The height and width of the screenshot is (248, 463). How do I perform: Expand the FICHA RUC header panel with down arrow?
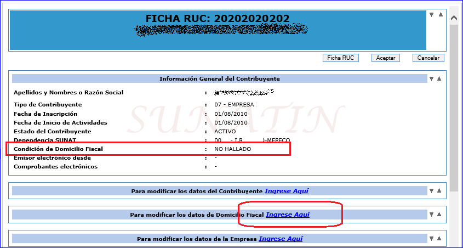[x=432, y=15]
